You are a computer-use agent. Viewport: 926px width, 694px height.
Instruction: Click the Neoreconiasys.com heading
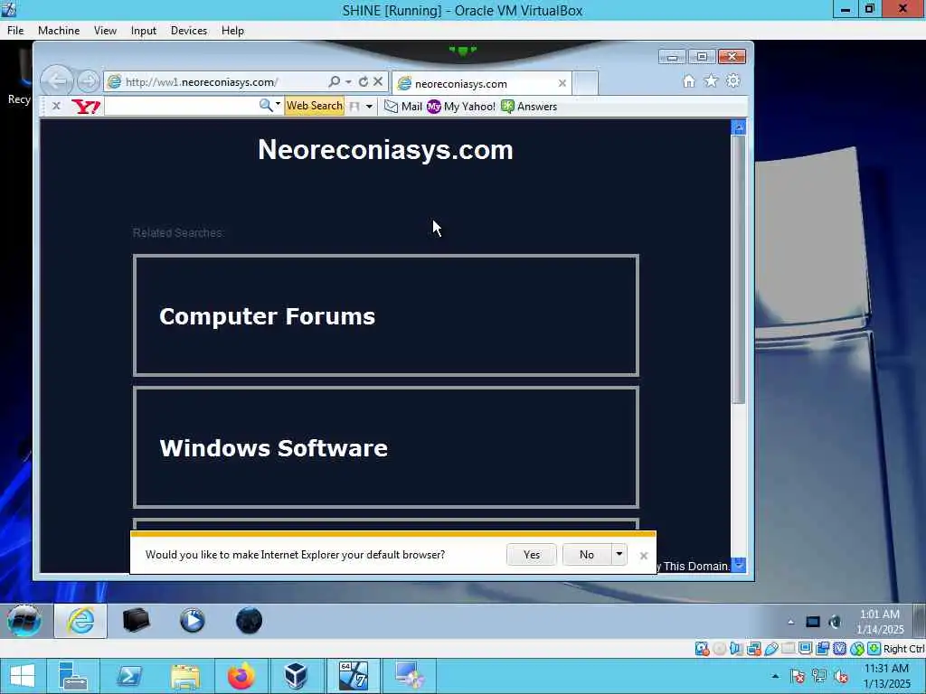(385, 150)
